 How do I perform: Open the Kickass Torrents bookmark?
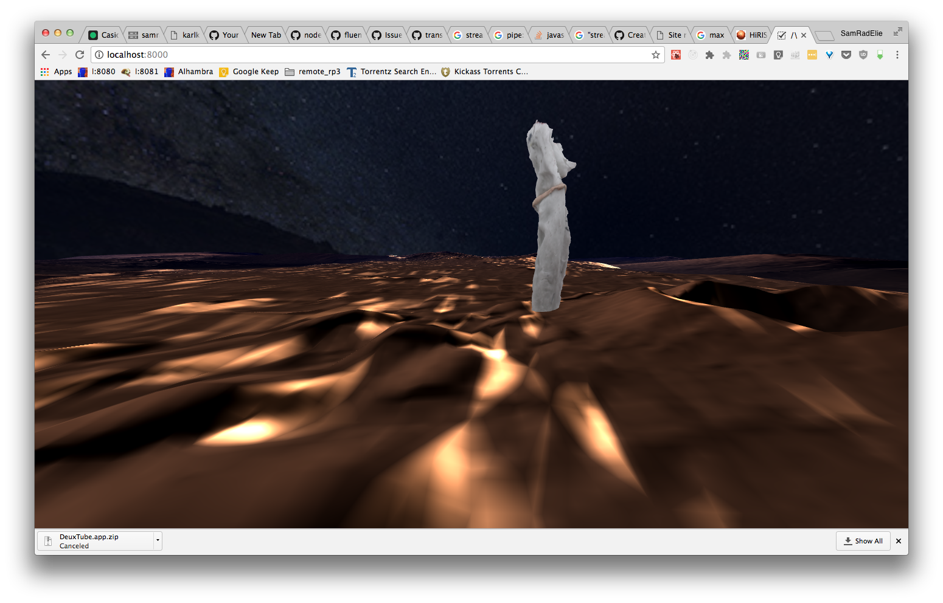click(484, 72)
